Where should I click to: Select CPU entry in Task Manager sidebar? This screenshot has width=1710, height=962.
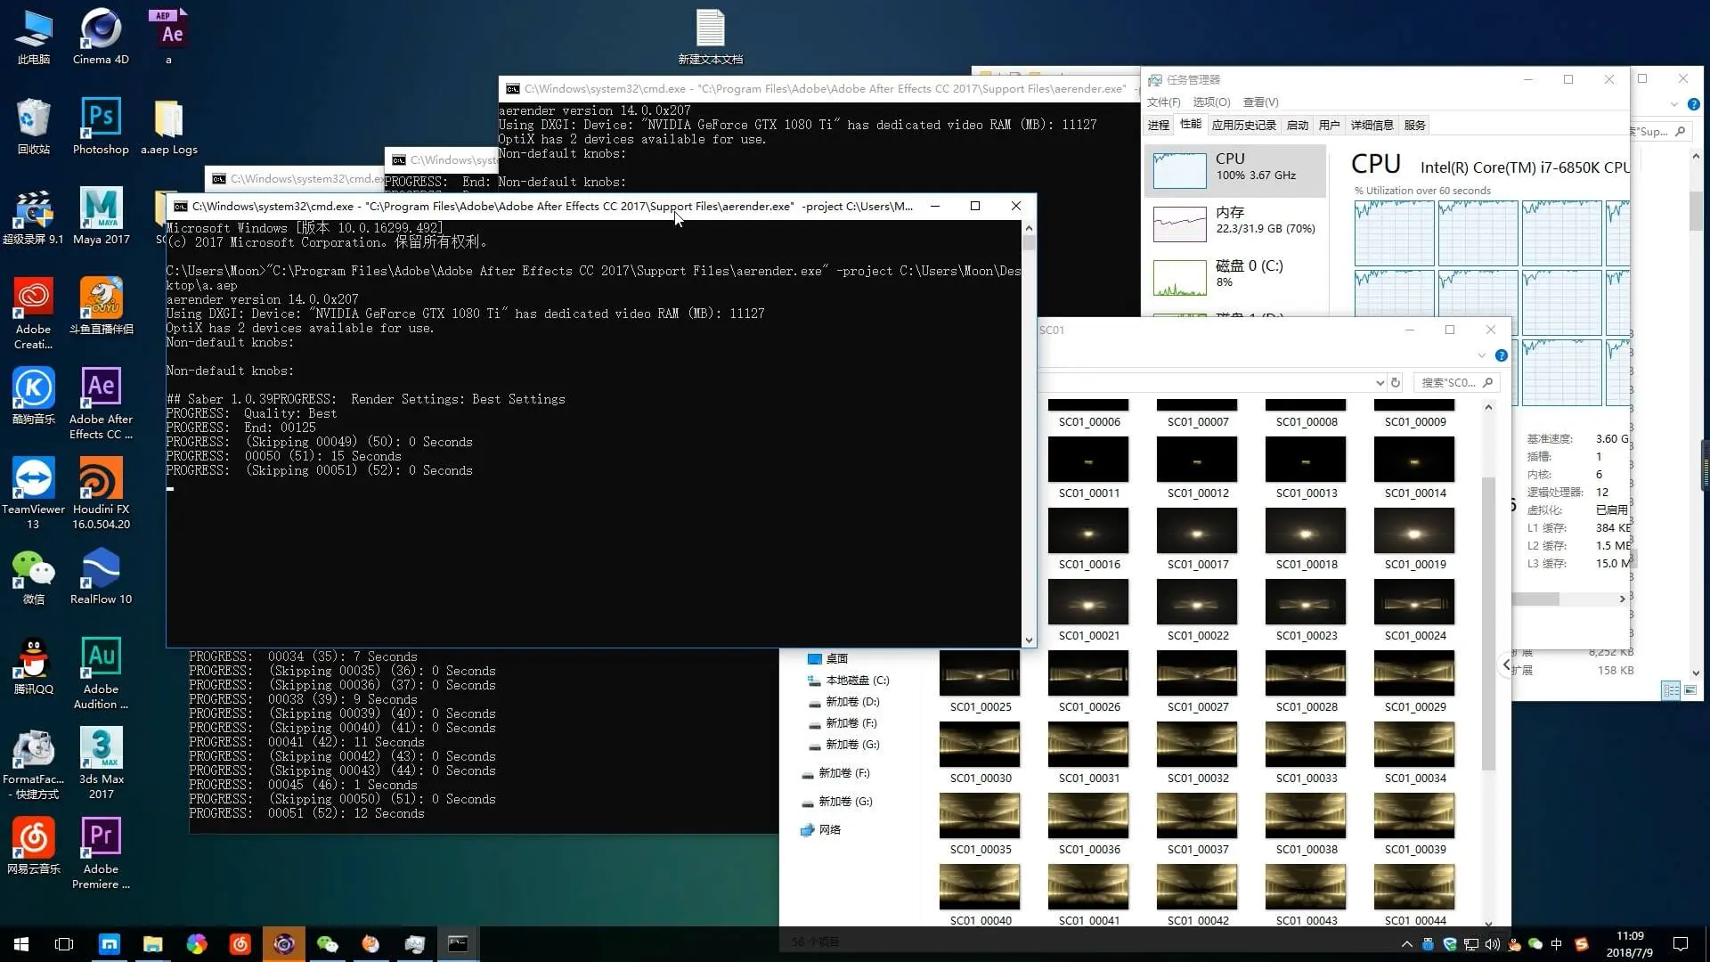(1235, 169)
